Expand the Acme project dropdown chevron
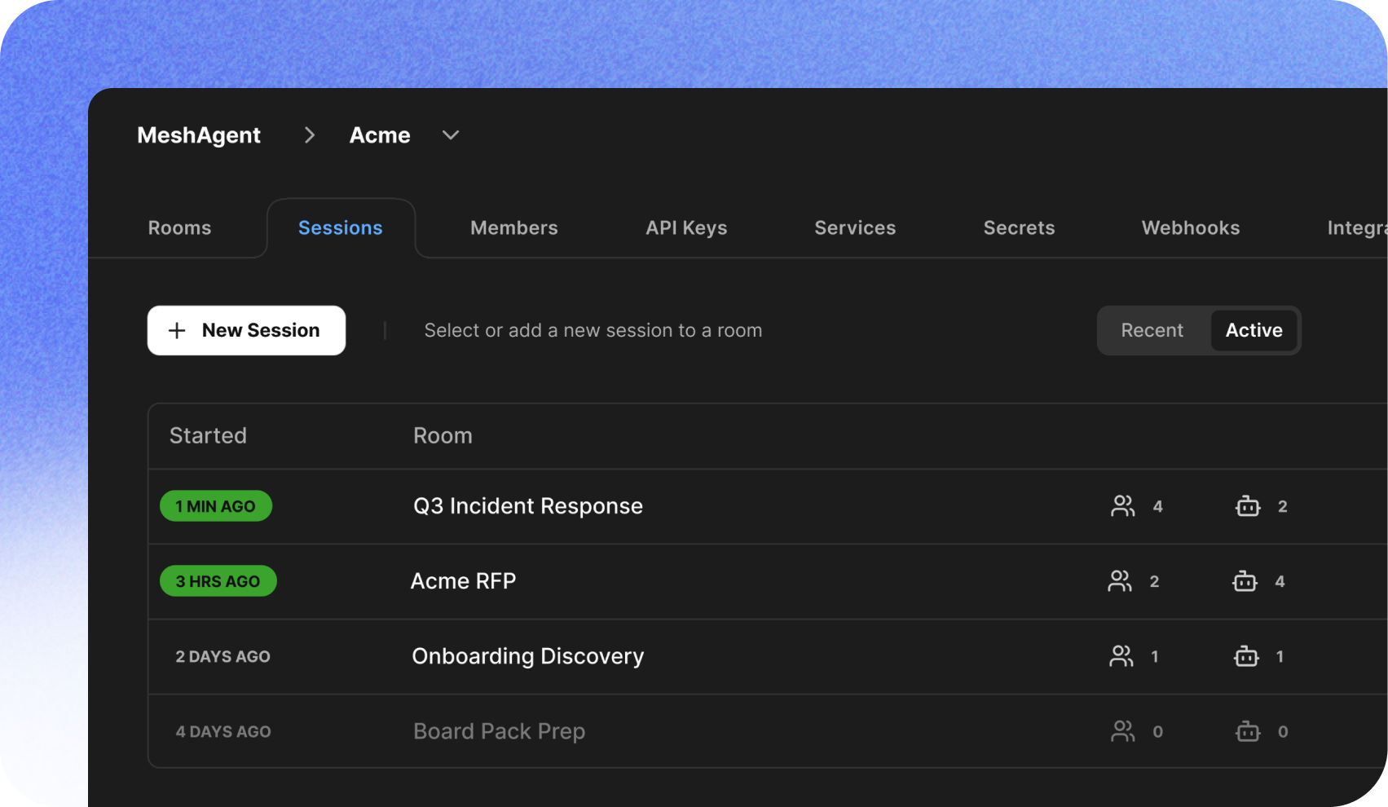The height and width of the screenshot is (807, 1388). coord(451,135)
